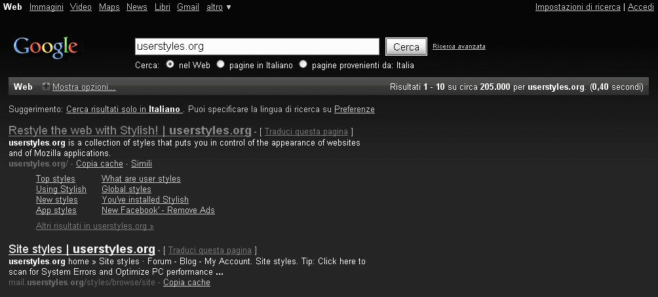The width and height of the screenshot is (658, 297).
Task: Open 'New Facebook' - Remove Ads' sitelink
Action: tap(158, 210)
